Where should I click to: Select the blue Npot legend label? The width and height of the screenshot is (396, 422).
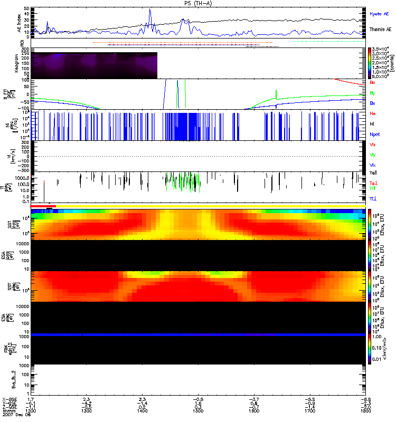pyautogui.click(x=374, y=135)
